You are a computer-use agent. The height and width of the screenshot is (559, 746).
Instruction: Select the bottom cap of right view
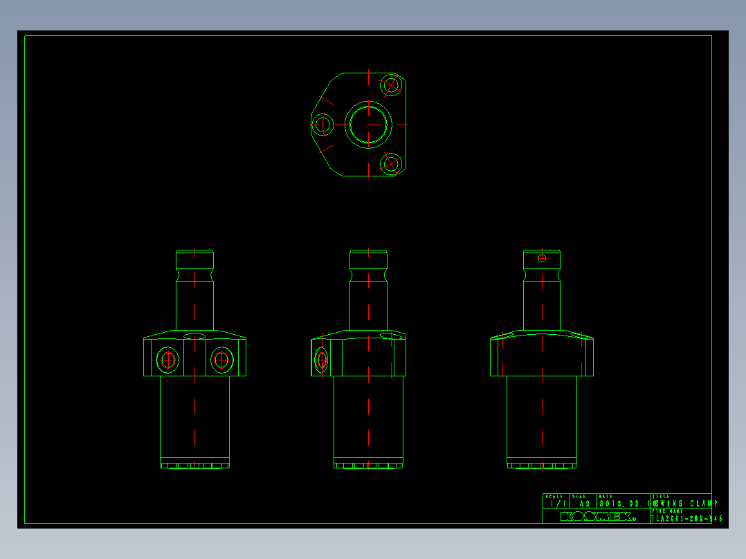pos(542,464)
